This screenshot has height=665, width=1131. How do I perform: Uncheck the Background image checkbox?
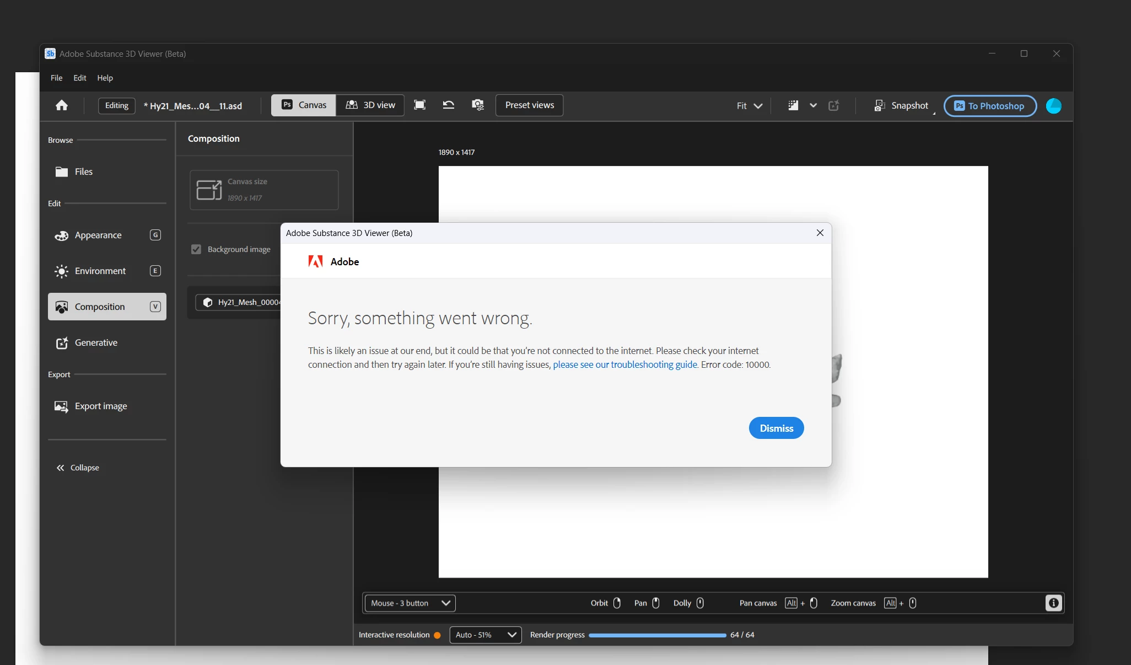(x=196, y=249)
